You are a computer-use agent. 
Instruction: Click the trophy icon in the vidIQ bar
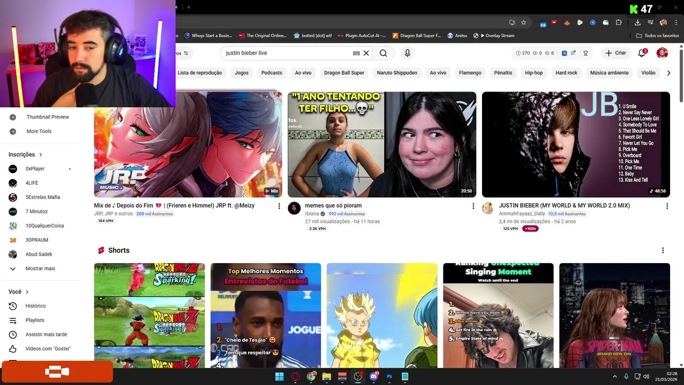pos(586,53)
